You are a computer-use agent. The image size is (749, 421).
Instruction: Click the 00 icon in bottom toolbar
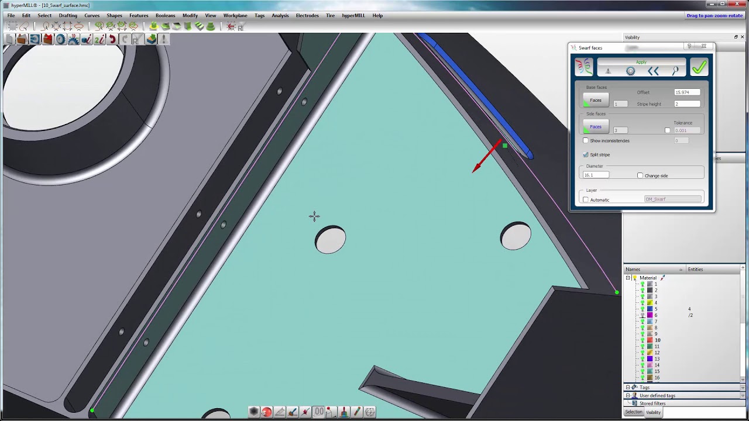pyautogui.click(x=319, y=412)
